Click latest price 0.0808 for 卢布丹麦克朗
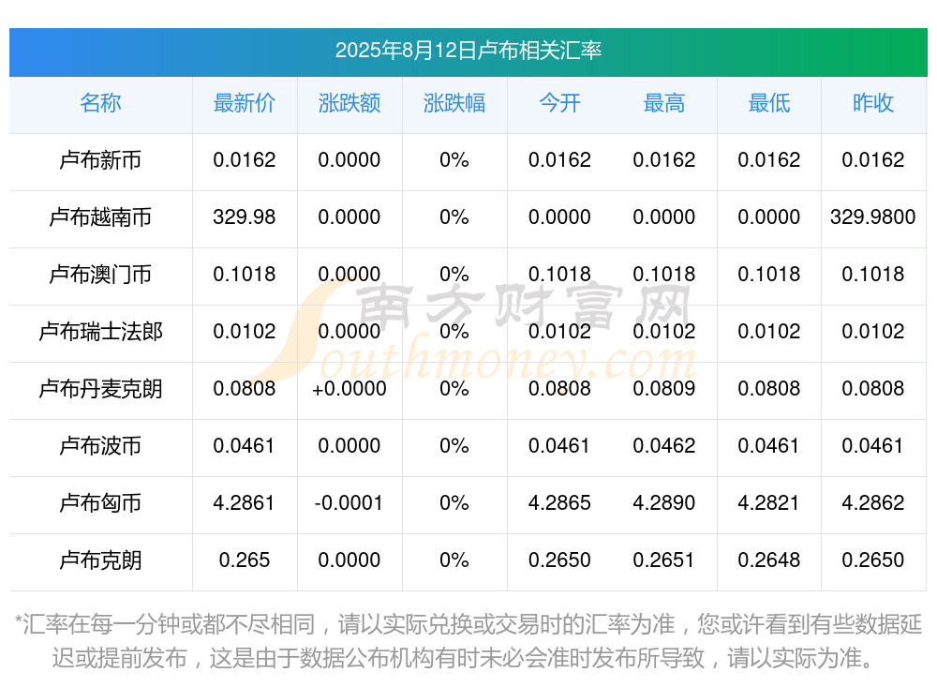 click(x=245, y=389)
